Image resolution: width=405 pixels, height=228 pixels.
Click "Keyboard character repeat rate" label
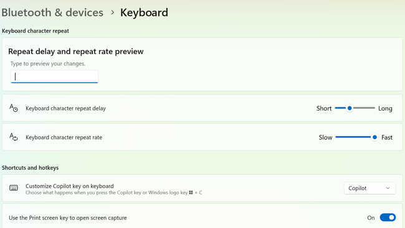tap(64, 137)
